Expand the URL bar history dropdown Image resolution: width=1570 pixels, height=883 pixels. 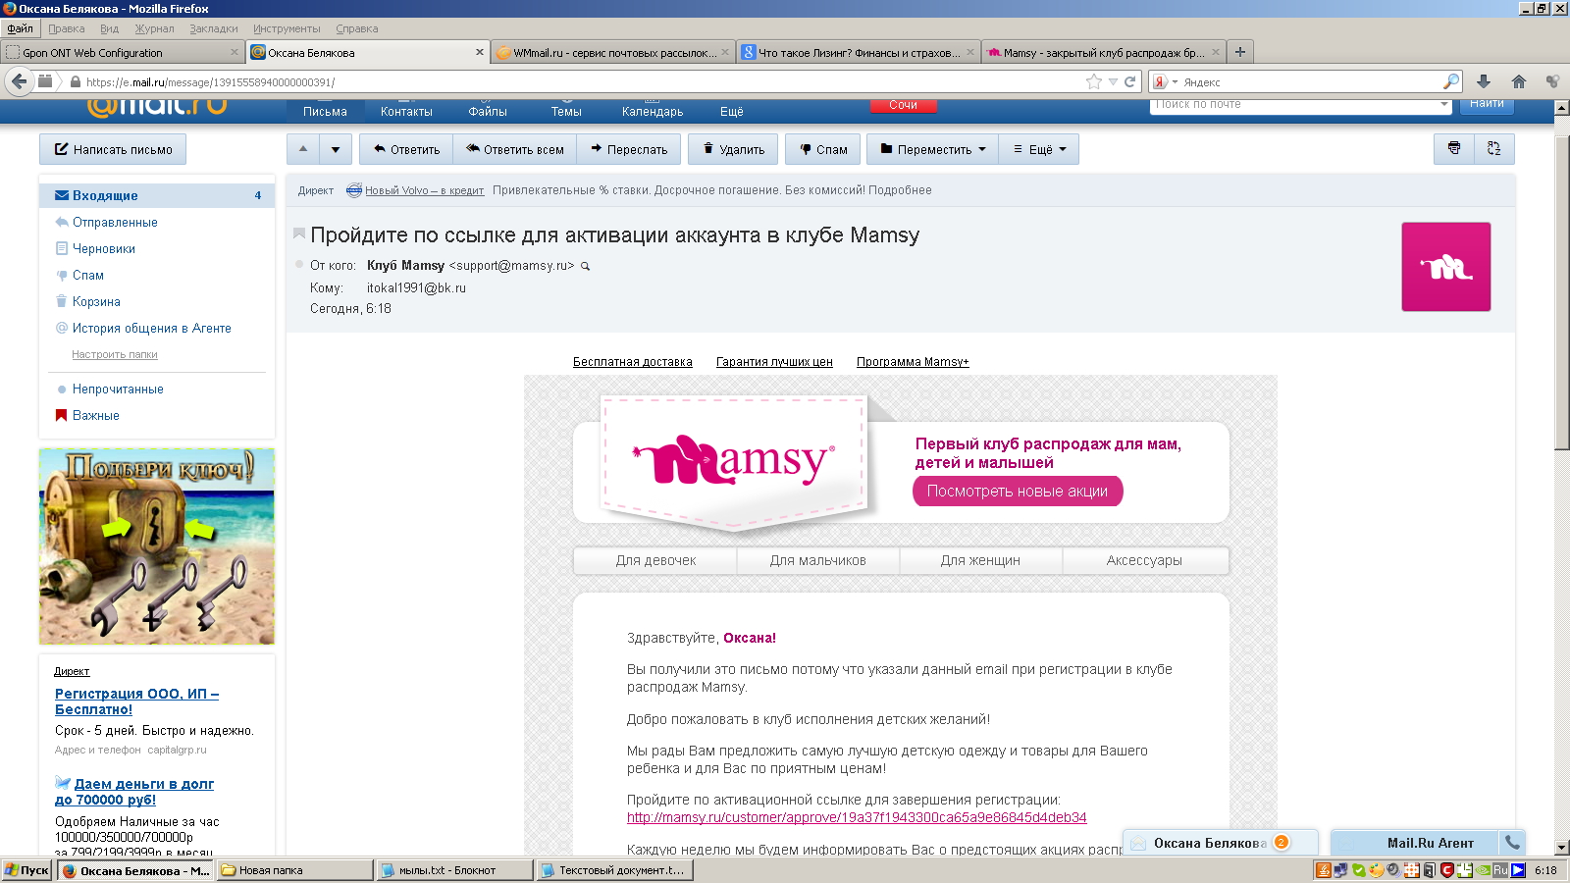(x=1113, y=82)
